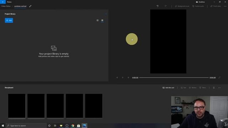The height and width of the screenshot is (128, 228).
Task: Open Task View from the taskbar
Action: point(55,126)
